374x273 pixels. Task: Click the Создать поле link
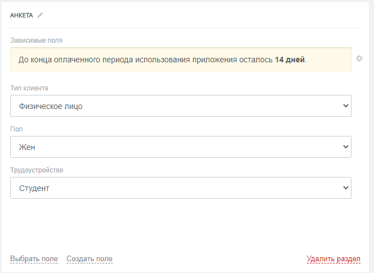click(x=89, y=259)
